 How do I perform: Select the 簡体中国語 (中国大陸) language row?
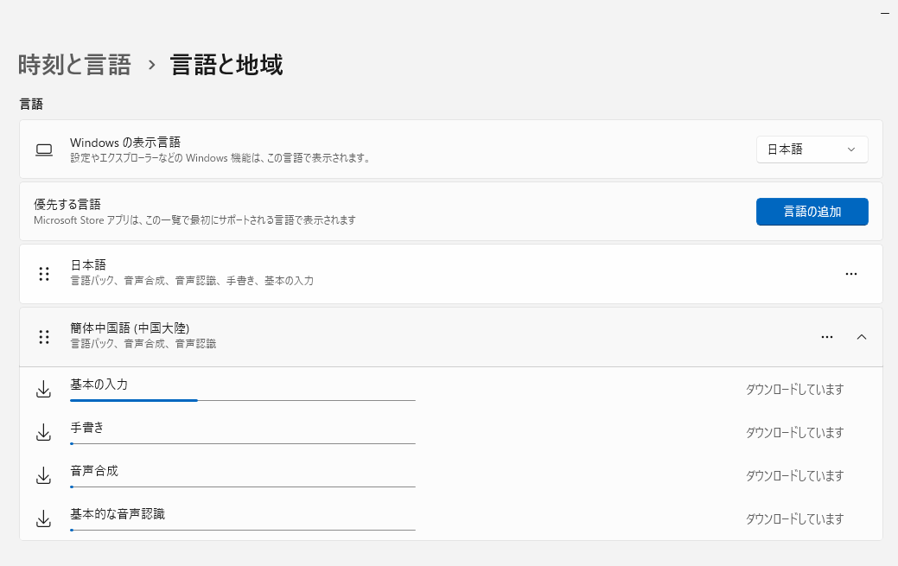346,337
